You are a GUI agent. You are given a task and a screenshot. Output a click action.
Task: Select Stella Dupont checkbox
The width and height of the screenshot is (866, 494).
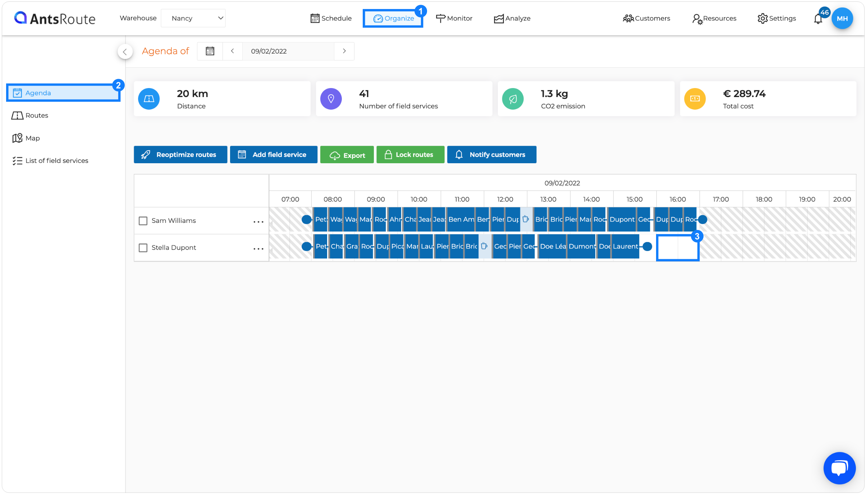(x=143, y=248)
